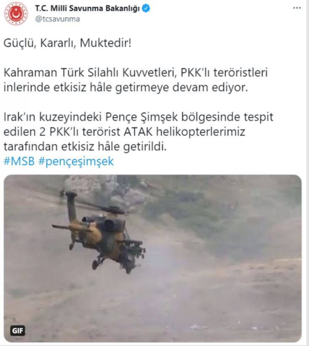Image resolution: width=309 pixels, height=346 pixels.
Task: Click the blue verified checkmark badge
Action: (x=146, y=8)
